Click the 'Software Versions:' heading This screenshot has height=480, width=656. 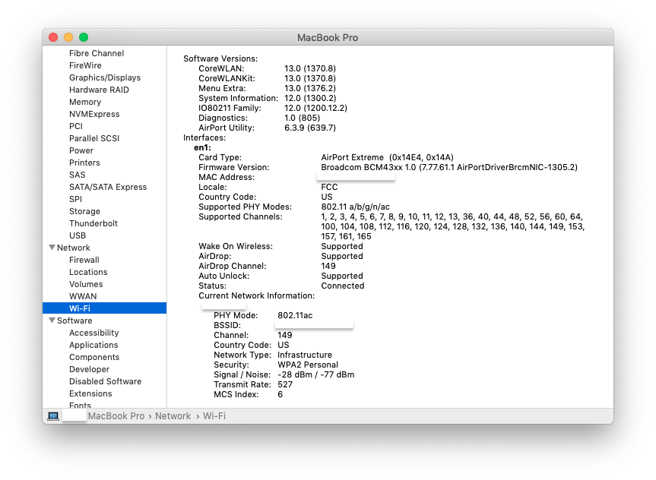tap(220, 58)
